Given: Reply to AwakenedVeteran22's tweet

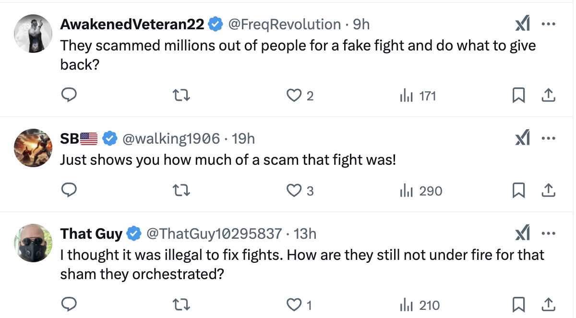Looking at the screenshot, I should point(70,96).
